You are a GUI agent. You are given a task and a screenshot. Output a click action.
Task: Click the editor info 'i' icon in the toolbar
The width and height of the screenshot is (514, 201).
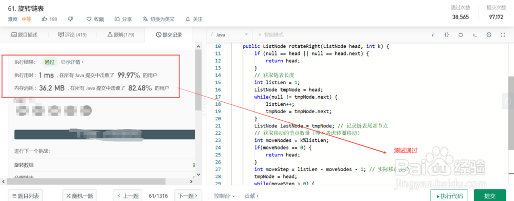pyautogui.click(x=433, y=34)
